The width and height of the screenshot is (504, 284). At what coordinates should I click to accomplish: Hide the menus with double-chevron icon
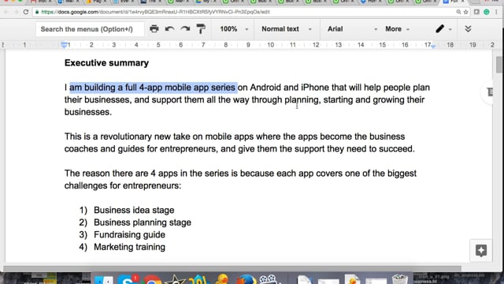point(468,29)
